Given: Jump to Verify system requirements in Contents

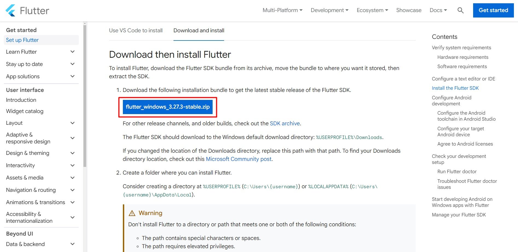Looking at the screenshot, I should point(461,48).
